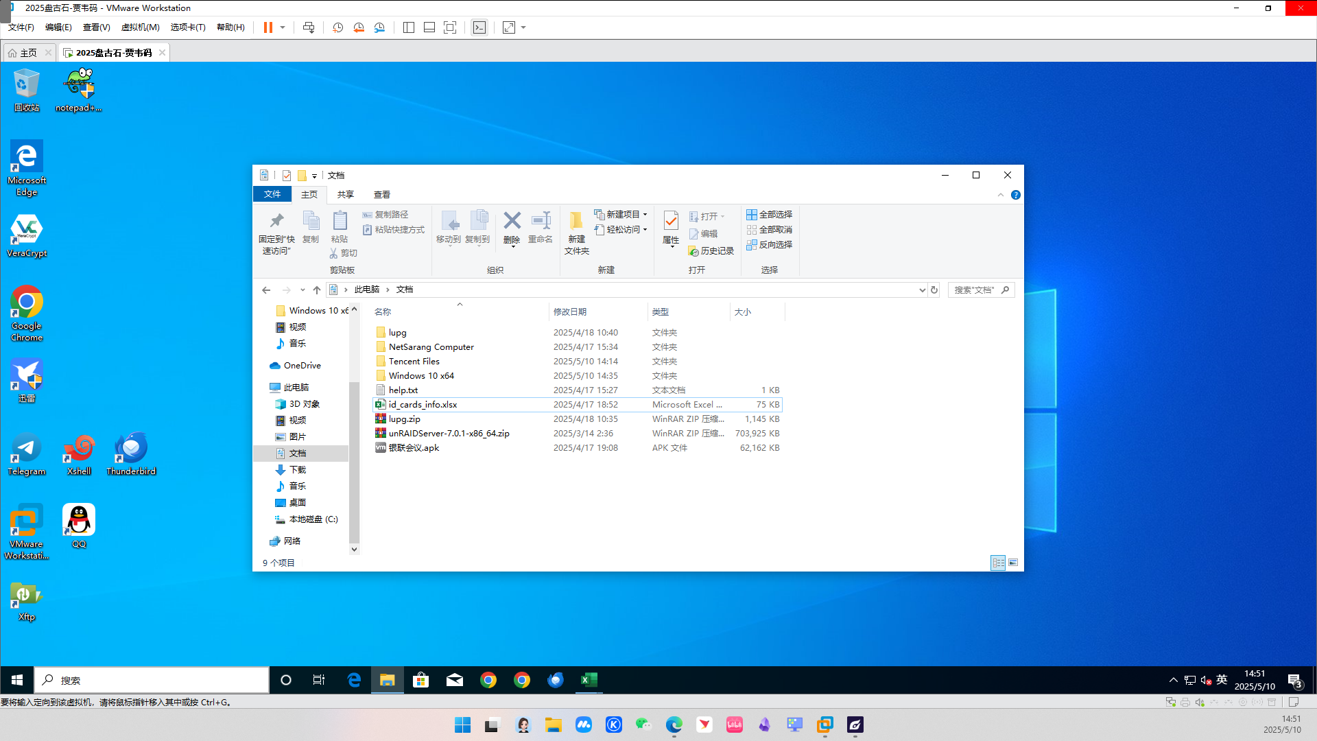Collapse the ribbon with the chevron
The image size is (1317, 741).
(x=1001, y=195)
